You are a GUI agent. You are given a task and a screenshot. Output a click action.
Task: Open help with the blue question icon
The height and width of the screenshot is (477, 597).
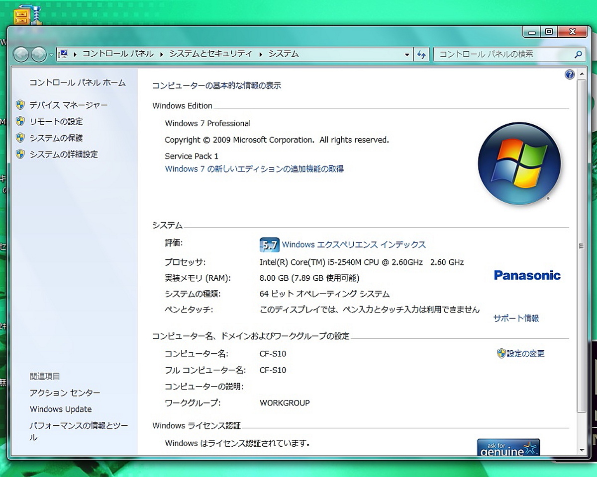[570, 75]
